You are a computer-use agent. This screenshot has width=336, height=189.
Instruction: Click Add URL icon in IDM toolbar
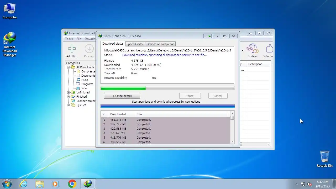click(x=72, y=51)
